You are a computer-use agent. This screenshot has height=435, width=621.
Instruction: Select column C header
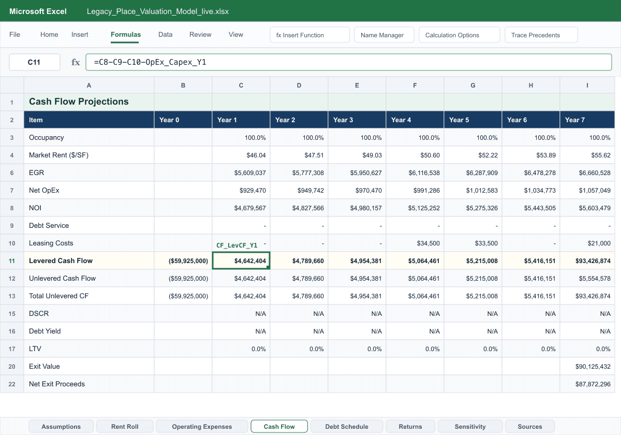click(241, 85)
